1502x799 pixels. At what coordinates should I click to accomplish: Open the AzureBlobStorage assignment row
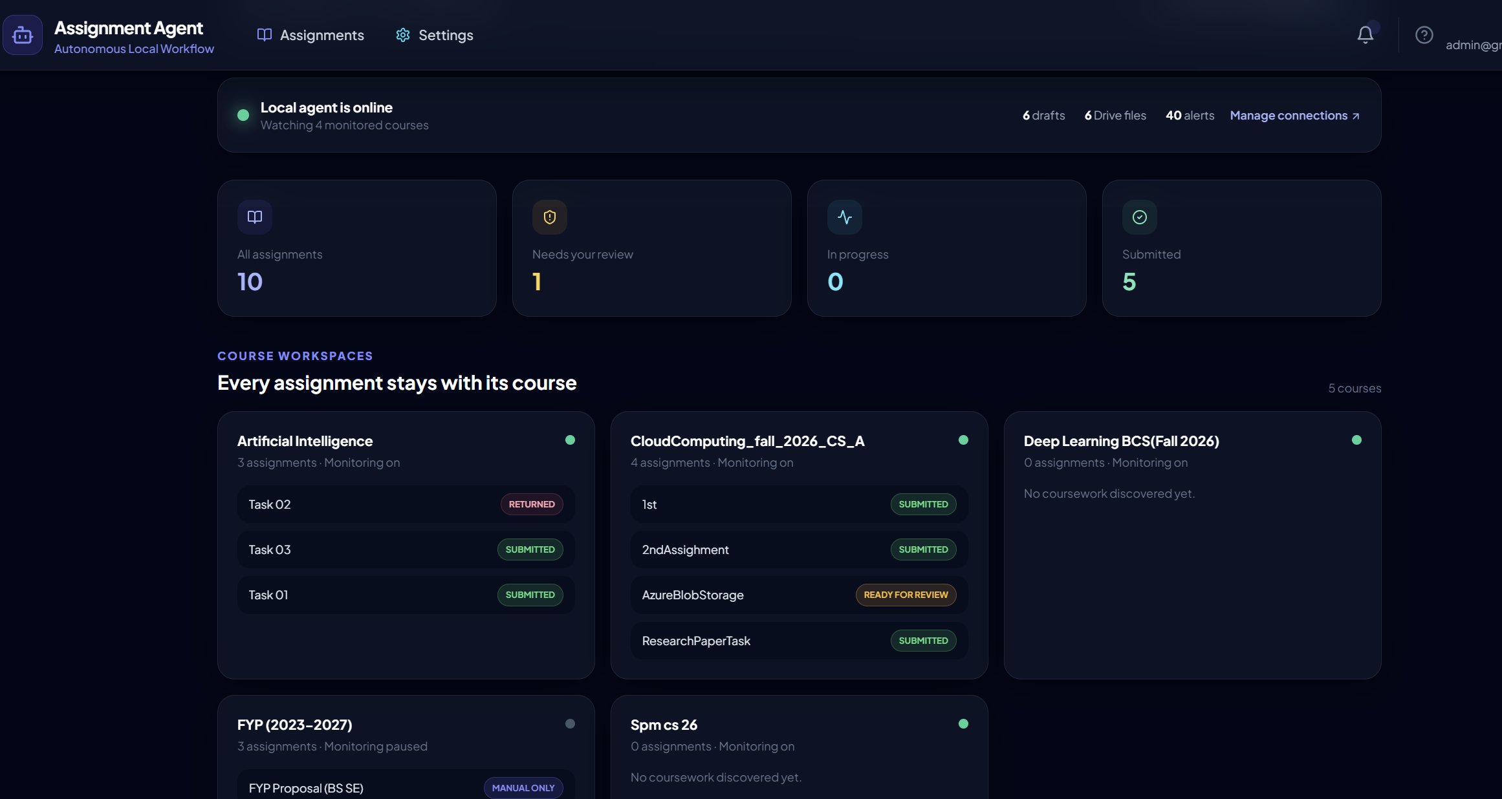[800, 595]
